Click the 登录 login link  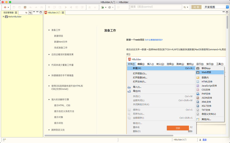[x=204, y=140]
